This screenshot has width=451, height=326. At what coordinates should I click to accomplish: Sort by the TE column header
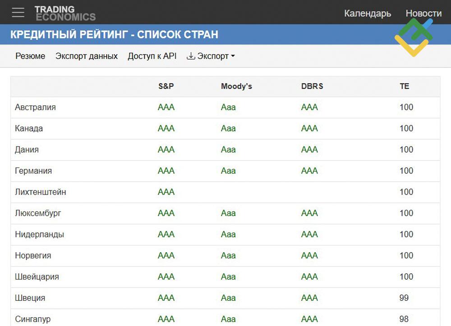tap(405, 86)
